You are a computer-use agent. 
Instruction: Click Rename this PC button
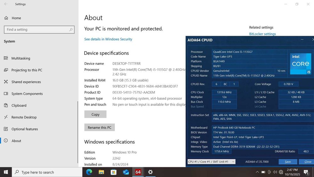[100, 128]
